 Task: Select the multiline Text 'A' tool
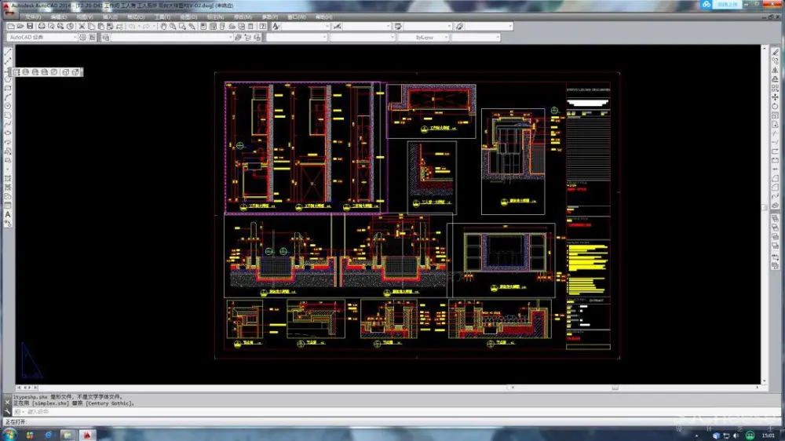(8, 213)
